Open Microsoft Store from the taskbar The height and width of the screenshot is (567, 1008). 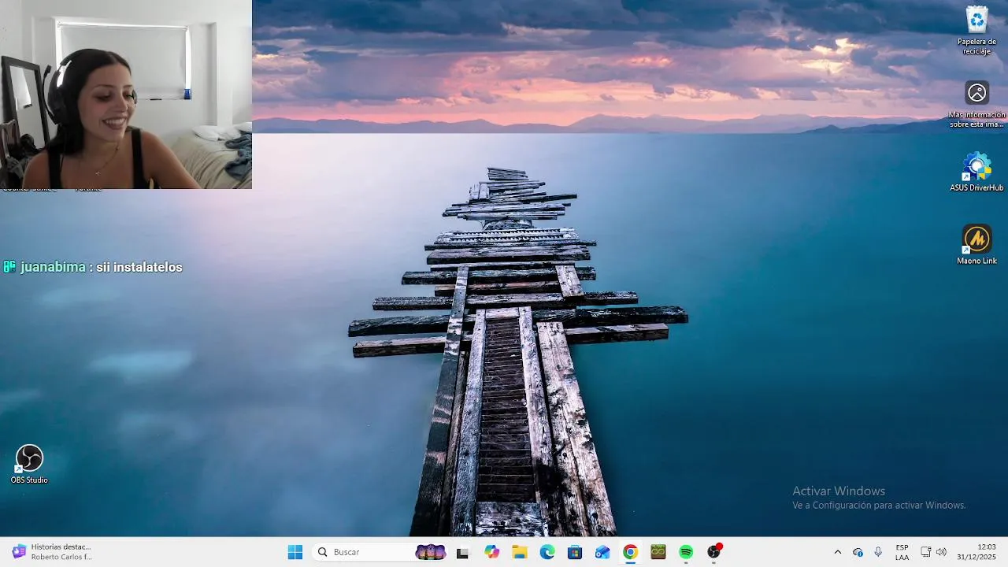pos(575,552)
